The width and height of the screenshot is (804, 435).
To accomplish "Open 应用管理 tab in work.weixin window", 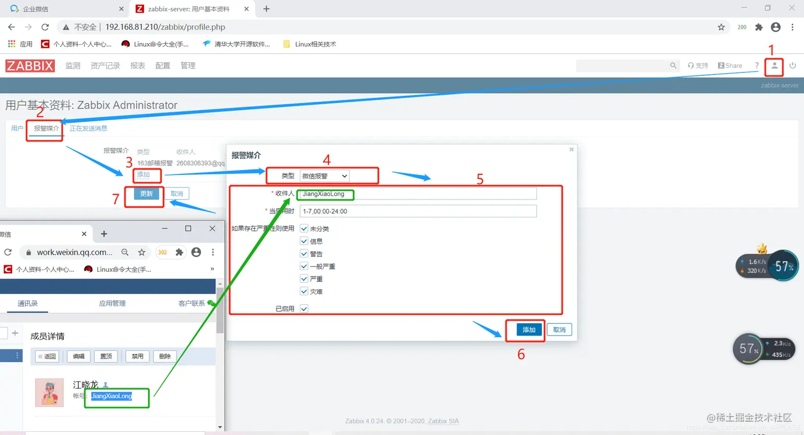I will (112, 303).
